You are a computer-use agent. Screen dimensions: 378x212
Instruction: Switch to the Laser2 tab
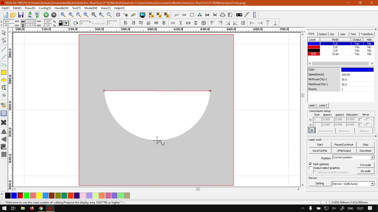point(323,105)
